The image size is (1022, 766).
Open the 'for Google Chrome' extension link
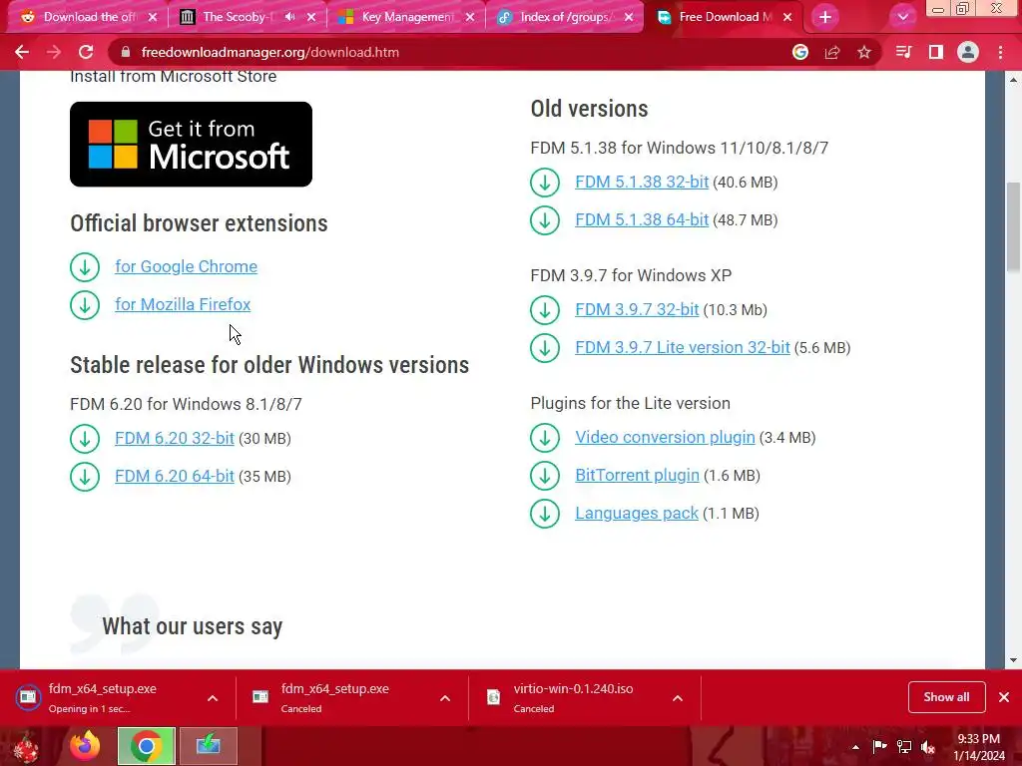186,267
